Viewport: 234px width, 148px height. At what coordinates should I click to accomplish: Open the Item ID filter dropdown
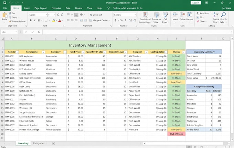[17, 52]
